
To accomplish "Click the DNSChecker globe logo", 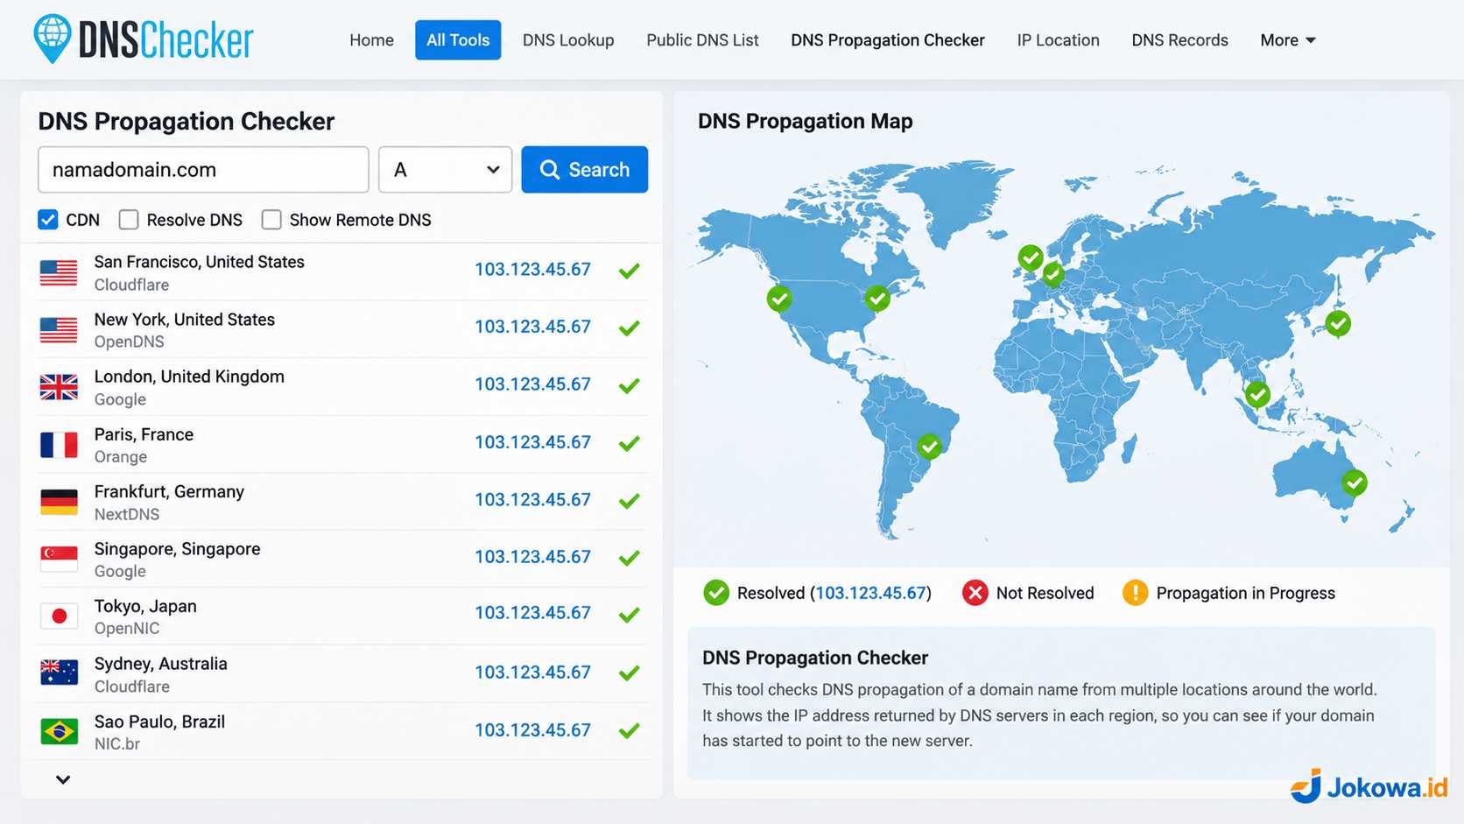I will click(x=52, y=39).
